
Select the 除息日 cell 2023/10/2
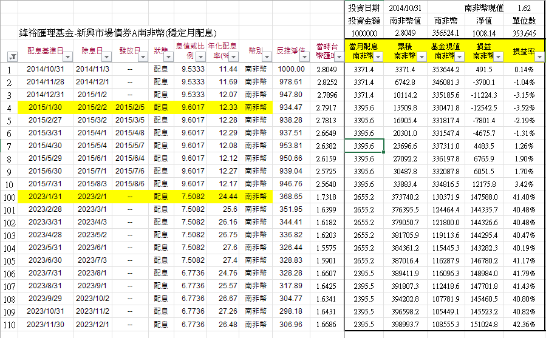tap(92, 299)
